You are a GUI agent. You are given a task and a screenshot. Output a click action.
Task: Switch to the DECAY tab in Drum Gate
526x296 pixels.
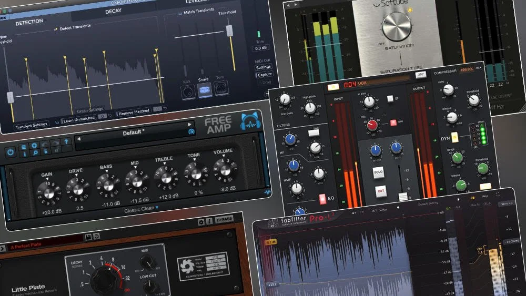coord(113,12)
